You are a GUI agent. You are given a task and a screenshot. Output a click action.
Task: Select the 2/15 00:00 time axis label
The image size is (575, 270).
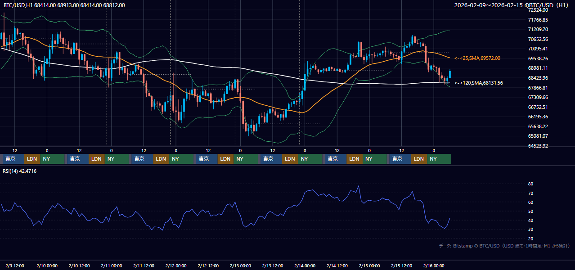point(369,265)
